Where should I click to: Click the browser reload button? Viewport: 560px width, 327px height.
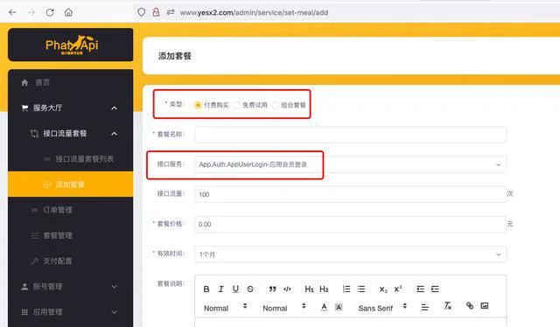point(50,12)
